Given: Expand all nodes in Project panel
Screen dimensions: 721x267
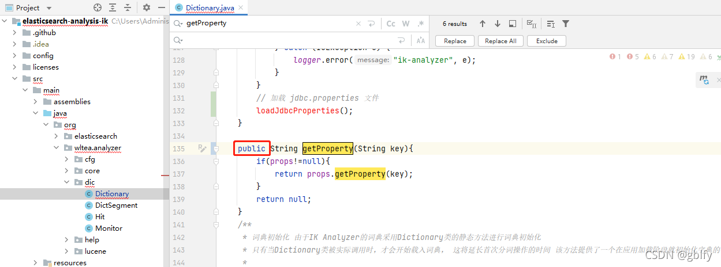Looking at the screenshot, I should (113, 7).
